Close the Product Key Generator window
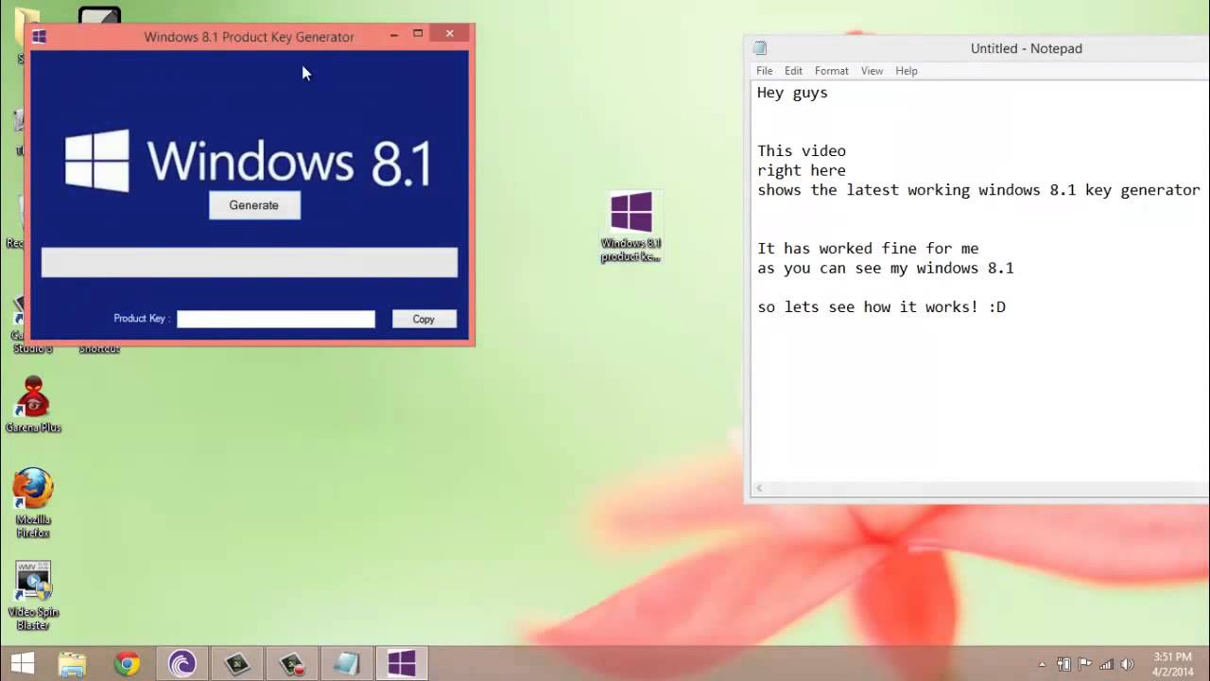This screenshot has height=681, width=1210. click(450, 34)
